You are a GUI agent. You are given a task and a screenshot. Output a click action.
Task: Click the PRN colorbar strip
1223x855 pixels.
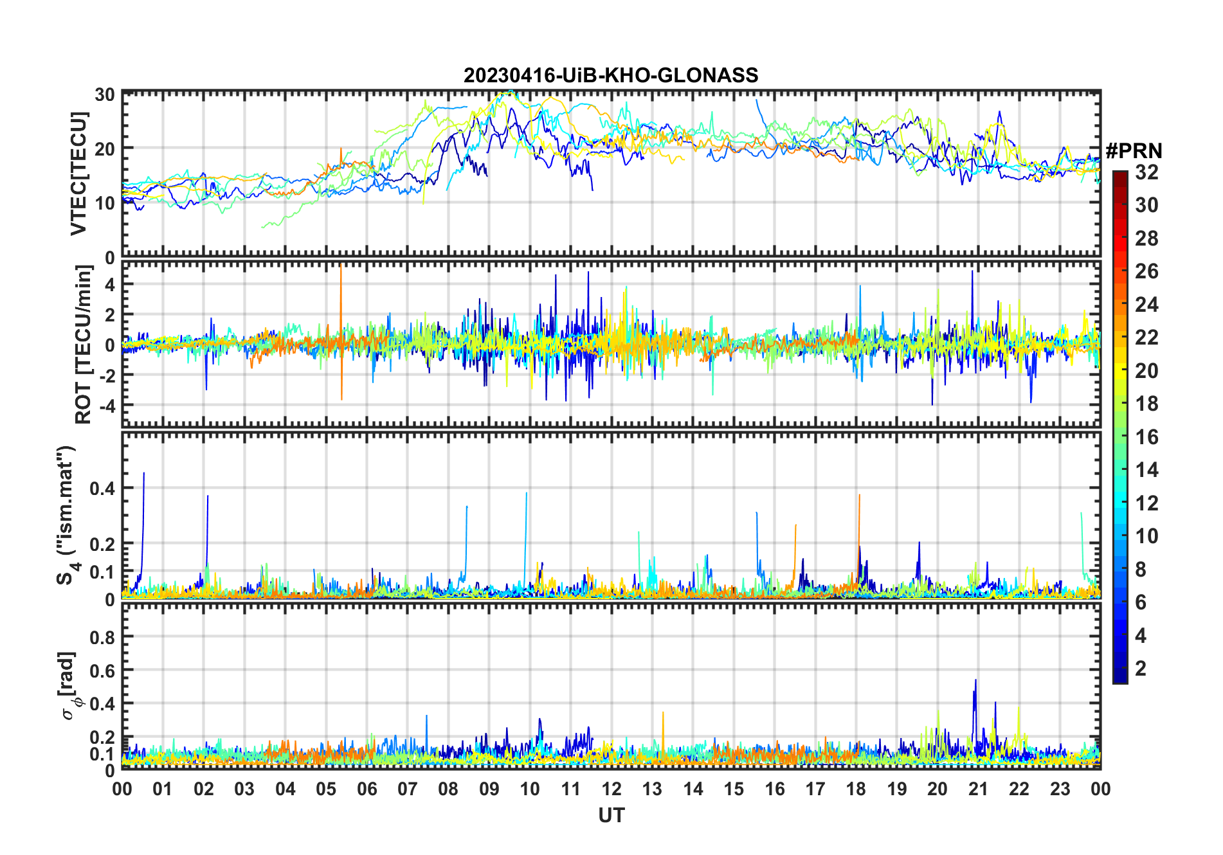tap(1119, 427)
